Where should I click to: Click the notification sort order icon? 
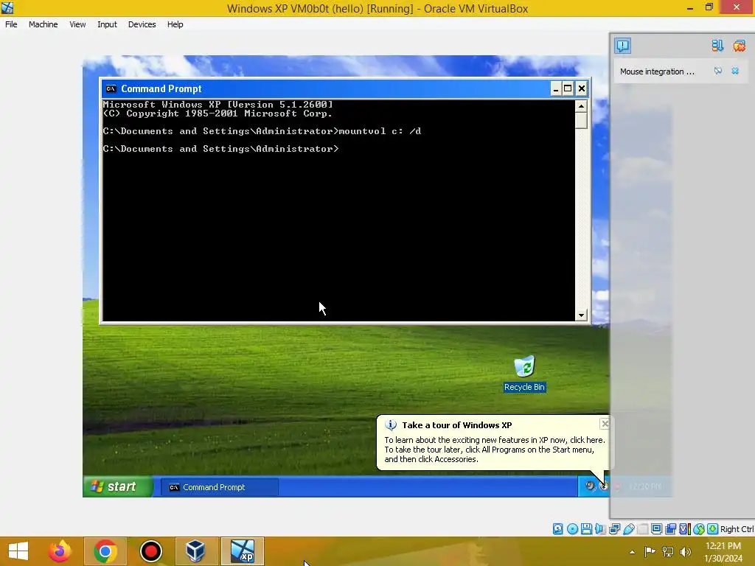(x=717, y=46)
